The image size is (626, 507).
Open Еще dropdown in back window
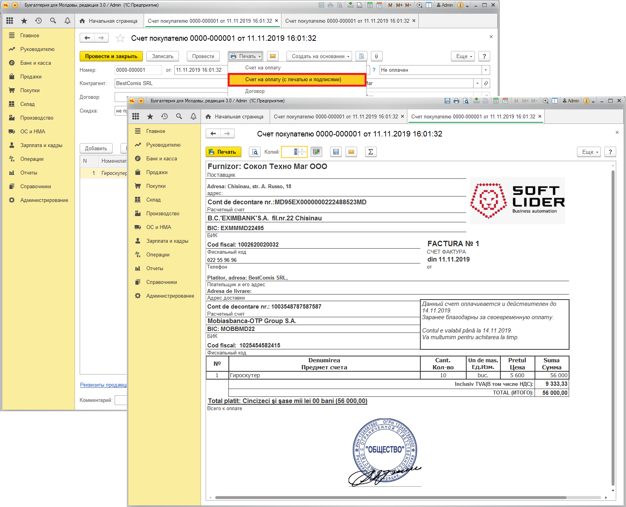pyautogui.click(x=463, y=56)
